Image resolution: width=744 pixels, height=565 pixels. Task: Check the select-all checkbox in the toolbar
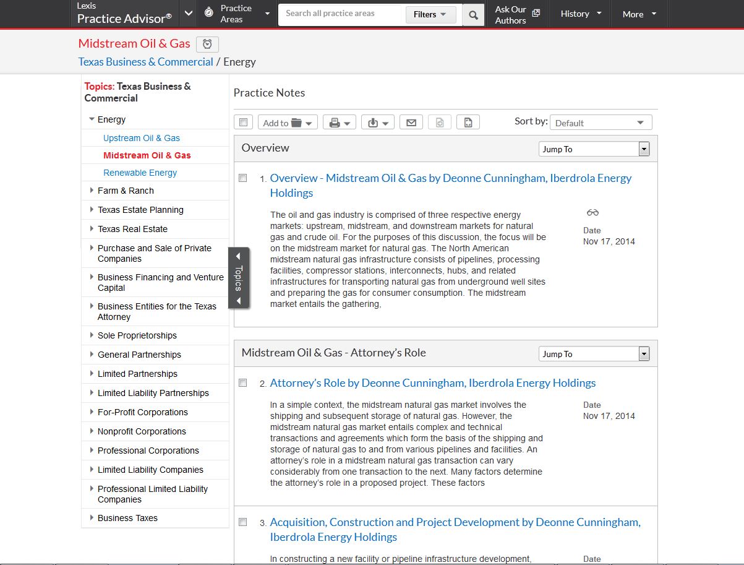(243, 123)
